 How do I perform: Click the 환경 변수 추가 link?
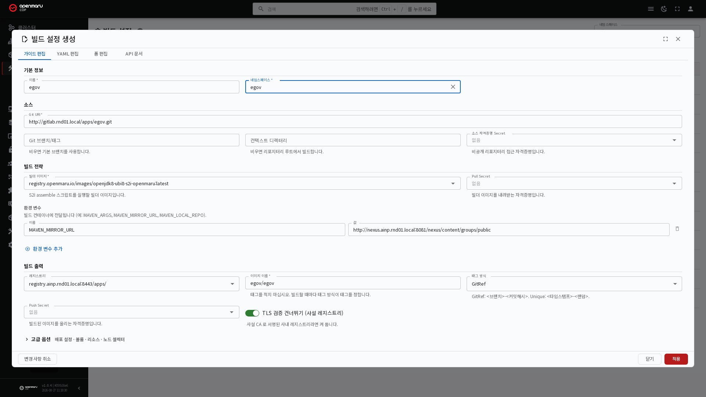click(x=44, y=249)
